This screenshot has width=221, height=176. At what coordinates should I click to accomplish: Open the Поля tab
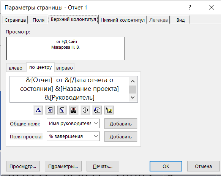pyautogui.click(x=38, y=20)
